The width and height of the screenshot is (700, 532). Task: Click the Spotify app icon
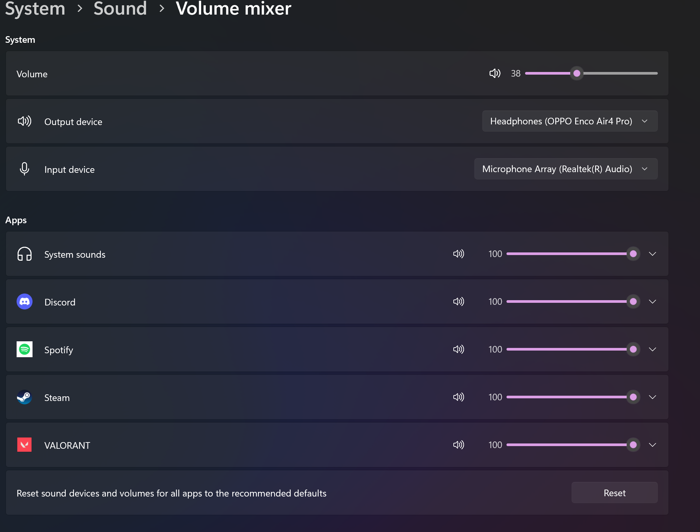pyautogui.click(x=25, y=349)
